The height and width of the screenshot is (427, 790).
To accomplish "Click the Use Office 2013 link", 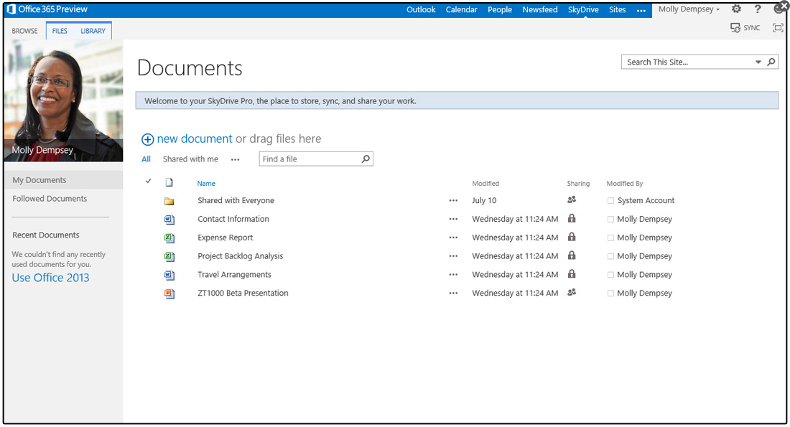I will point(50,278).
